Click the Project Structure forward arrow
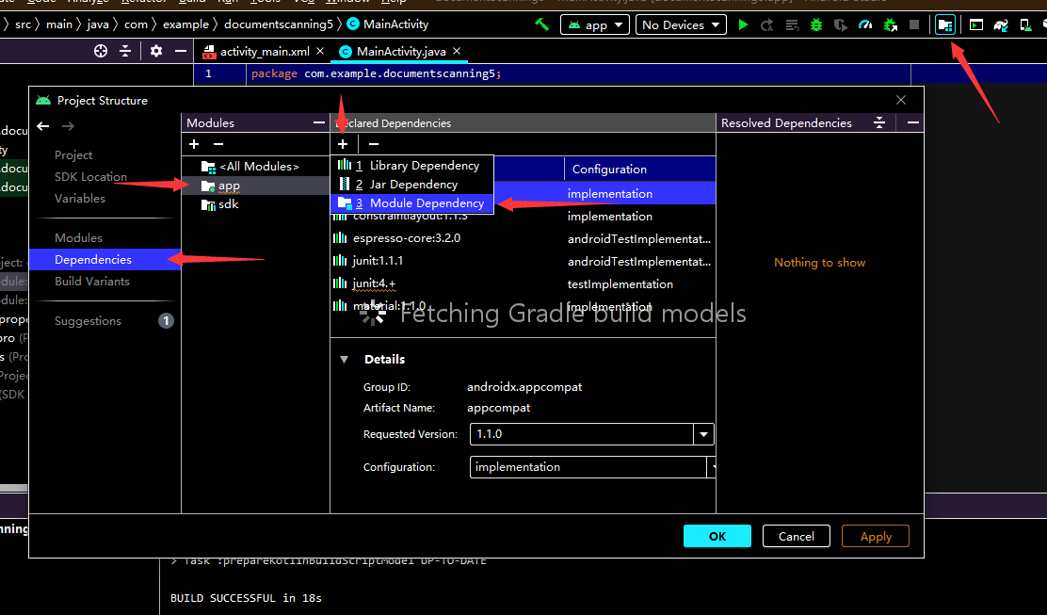 coord(68,126)
